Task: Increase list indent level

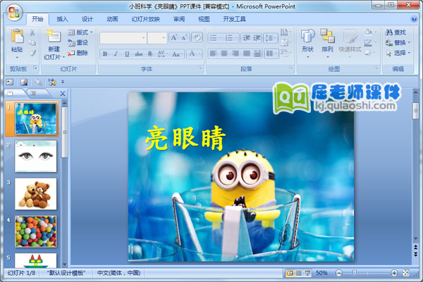Action: coord(257,38)
